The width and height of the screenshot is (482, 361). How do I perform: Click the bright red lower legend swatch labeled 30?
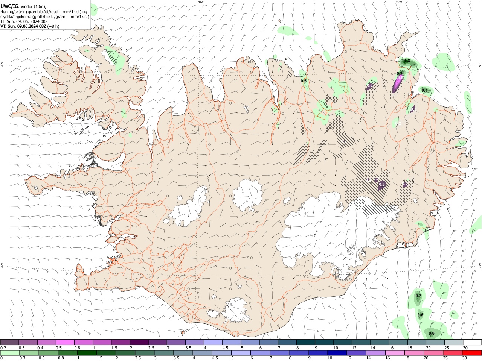471,353
